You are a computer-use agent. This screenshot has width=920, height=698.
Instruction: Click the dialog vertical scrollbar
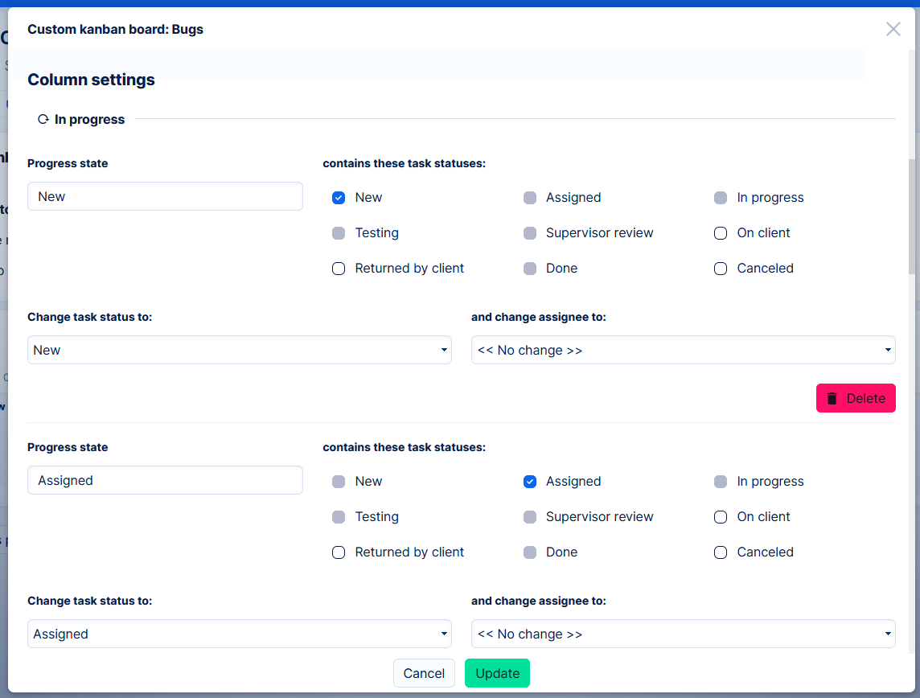(911, 217)
